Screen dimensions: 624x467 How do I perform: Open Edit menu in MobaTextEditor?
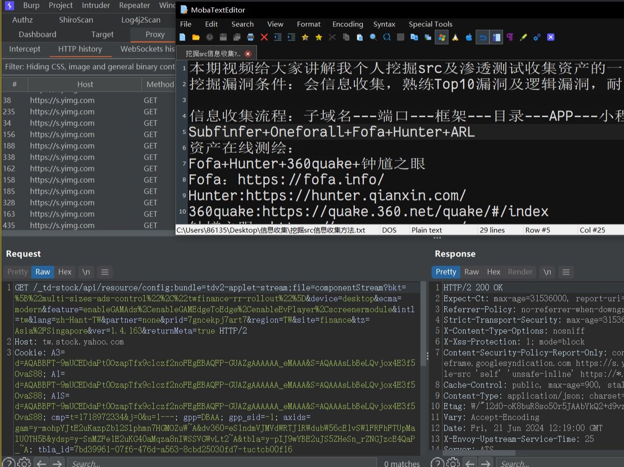211,24
